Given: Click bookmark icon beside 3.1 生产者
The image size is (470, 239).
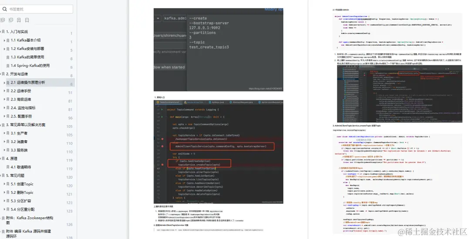Looking at the screenshot, I should point(8,133).
